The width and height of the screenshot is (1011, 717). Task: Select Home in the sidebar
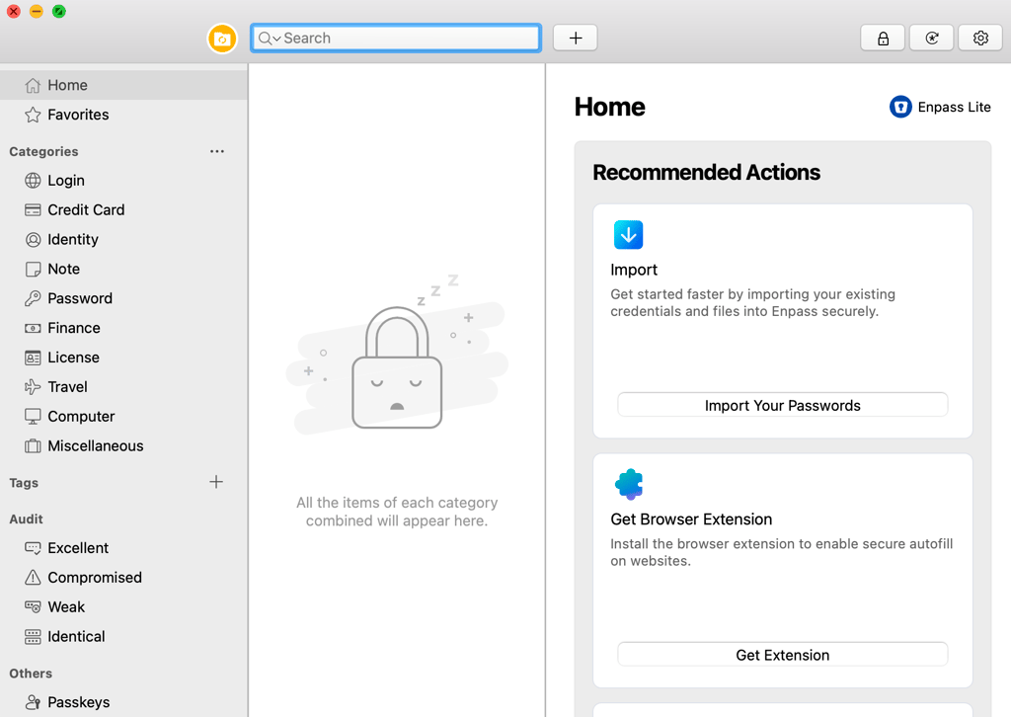[x=123, y=85]
